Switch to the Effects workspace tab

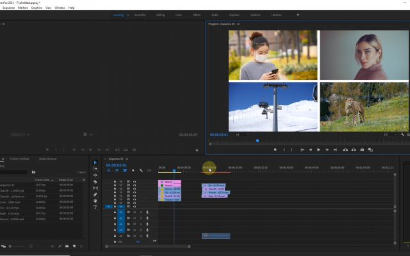[x=197, y=15]
